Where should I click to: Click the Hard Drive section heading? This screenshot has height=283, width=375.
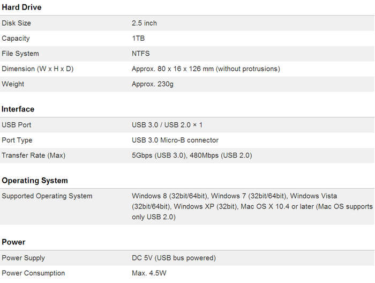(x=21, y=7)
